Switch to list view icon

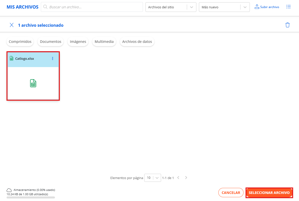pos(288,7)
